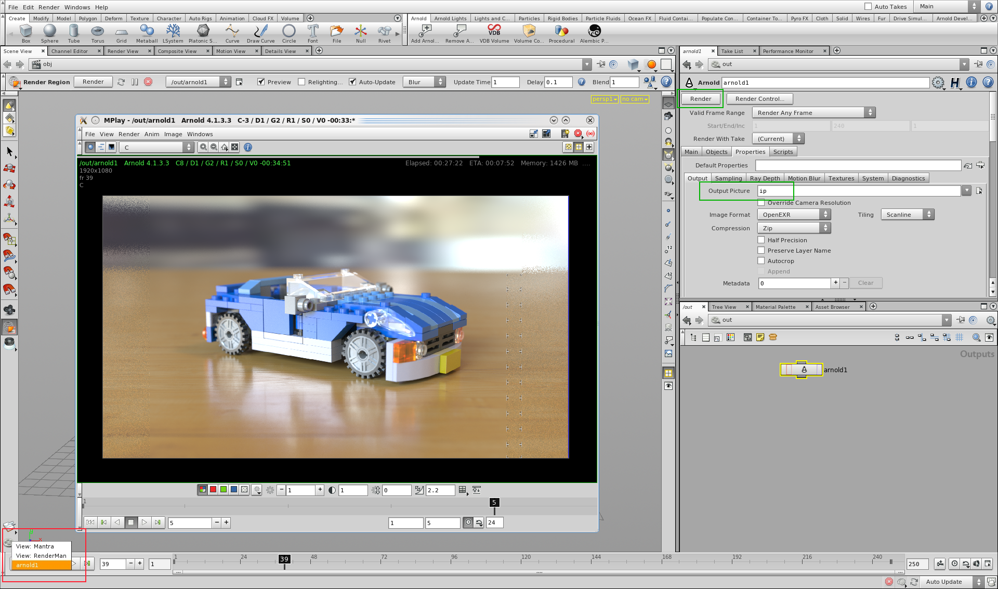
Task: Click the Render Control button
Action: [759, 99]
